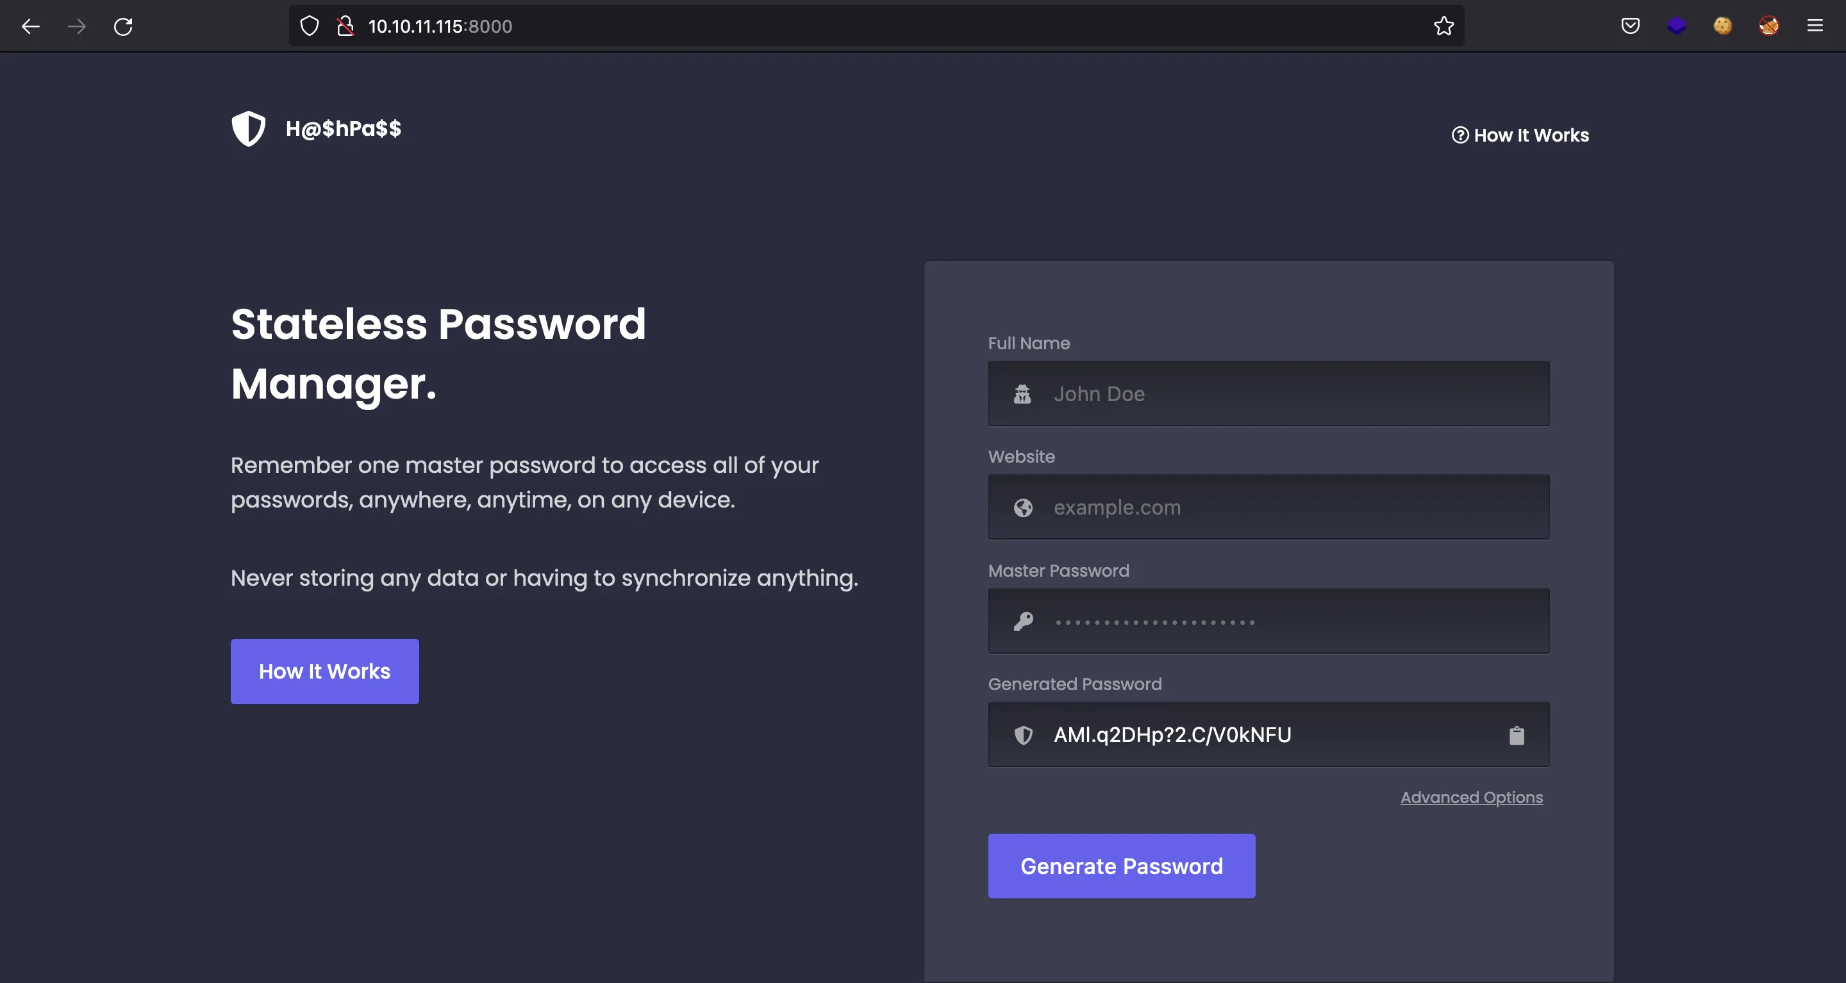Click the copy to clipboard icon

(x=1518, y=735)
